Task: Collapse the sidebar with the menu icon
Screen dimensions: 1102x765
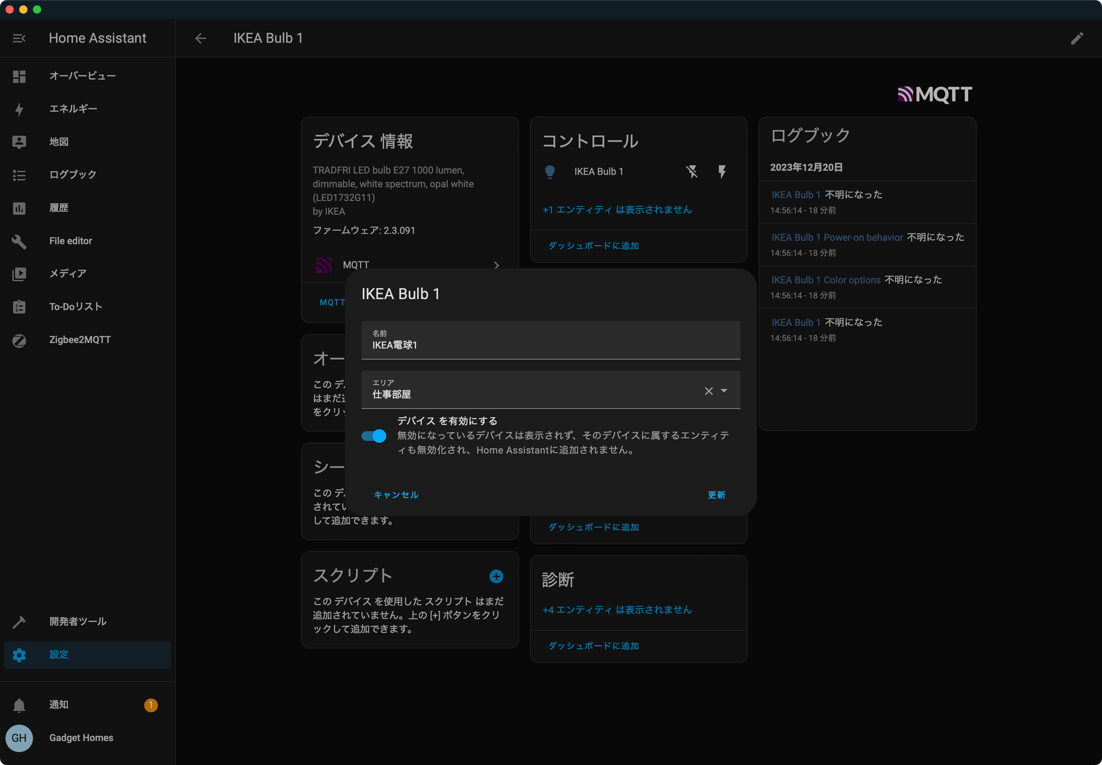Action: (x=19, y=39)
